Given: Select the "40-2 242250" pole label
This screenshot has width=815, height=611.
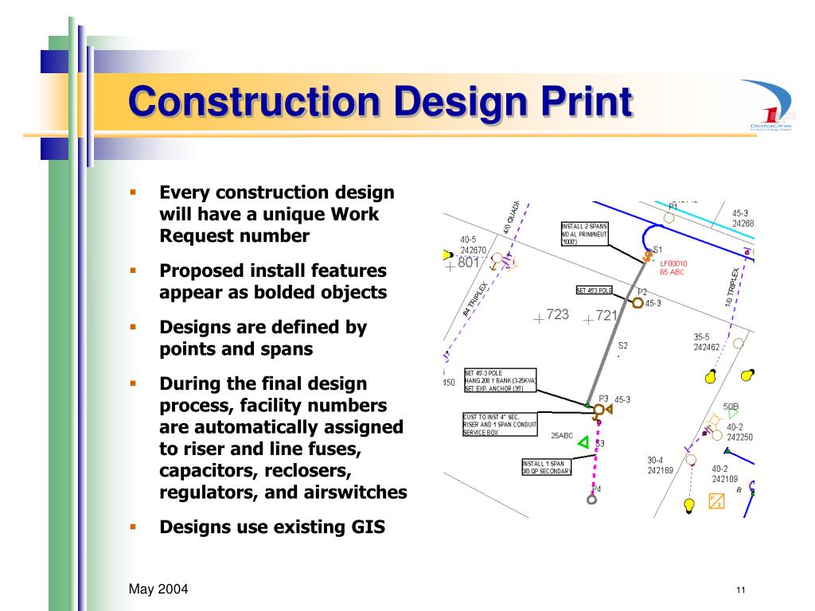Looking at the screenshot, I should (739, 432).
